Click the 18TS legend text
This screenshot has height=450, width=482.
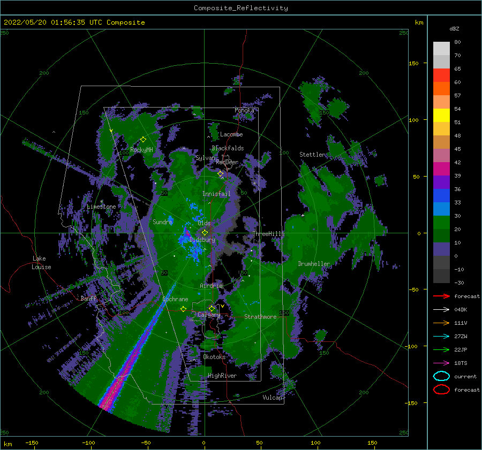point(461,363)
